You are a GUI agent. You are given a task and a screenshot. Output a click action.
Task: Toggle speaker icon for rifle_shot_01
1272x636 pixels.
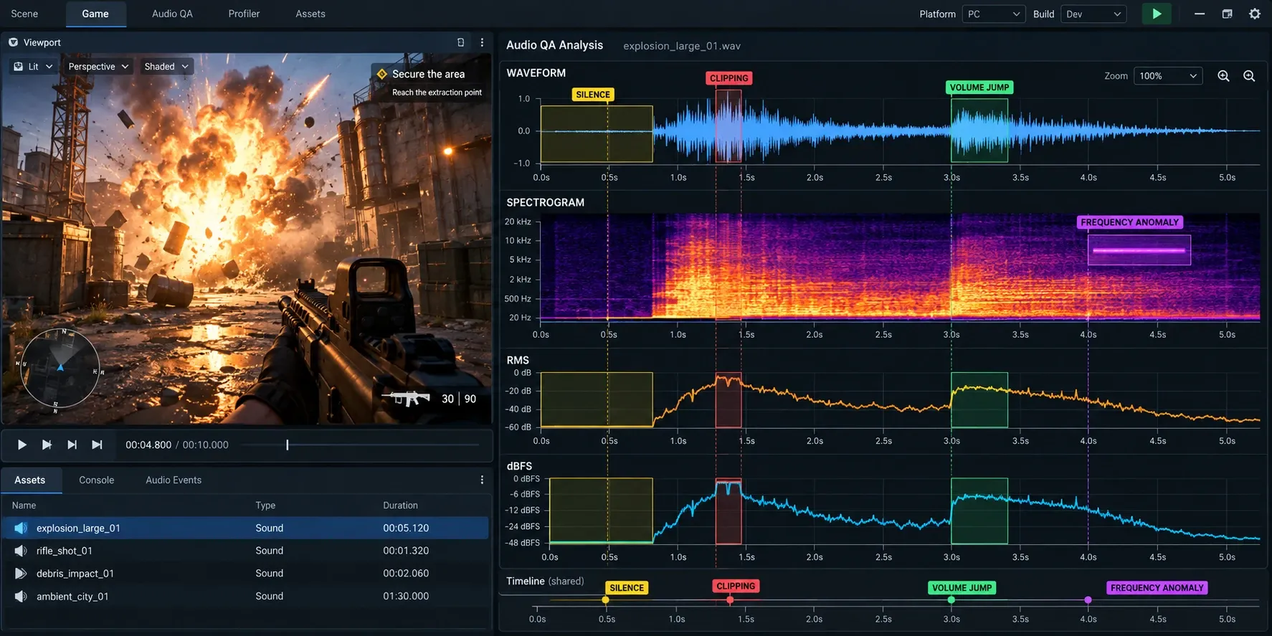coord(21,551)
